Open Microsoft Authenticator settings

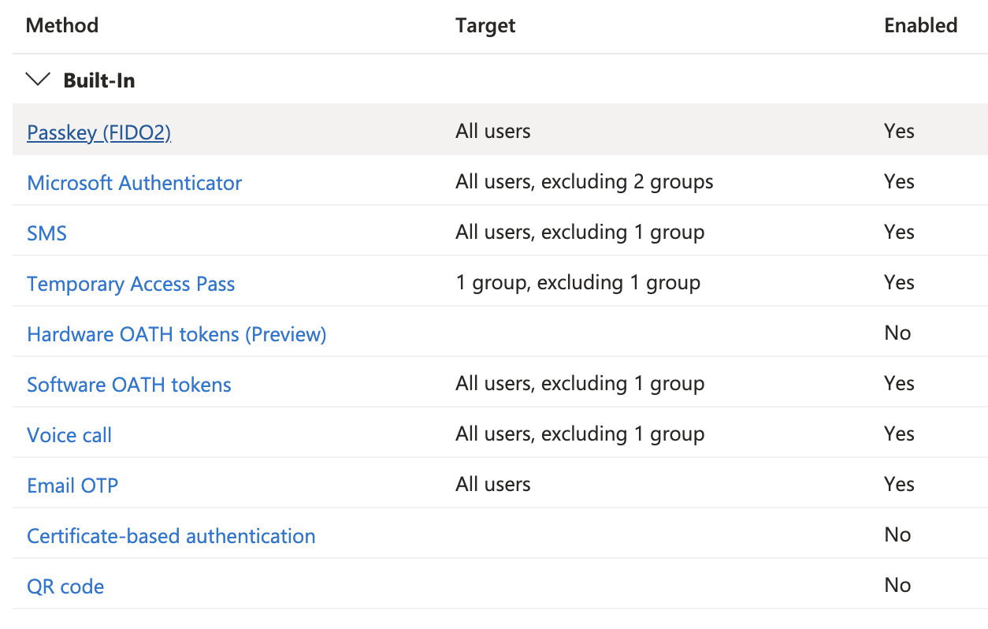coord(134,182)
